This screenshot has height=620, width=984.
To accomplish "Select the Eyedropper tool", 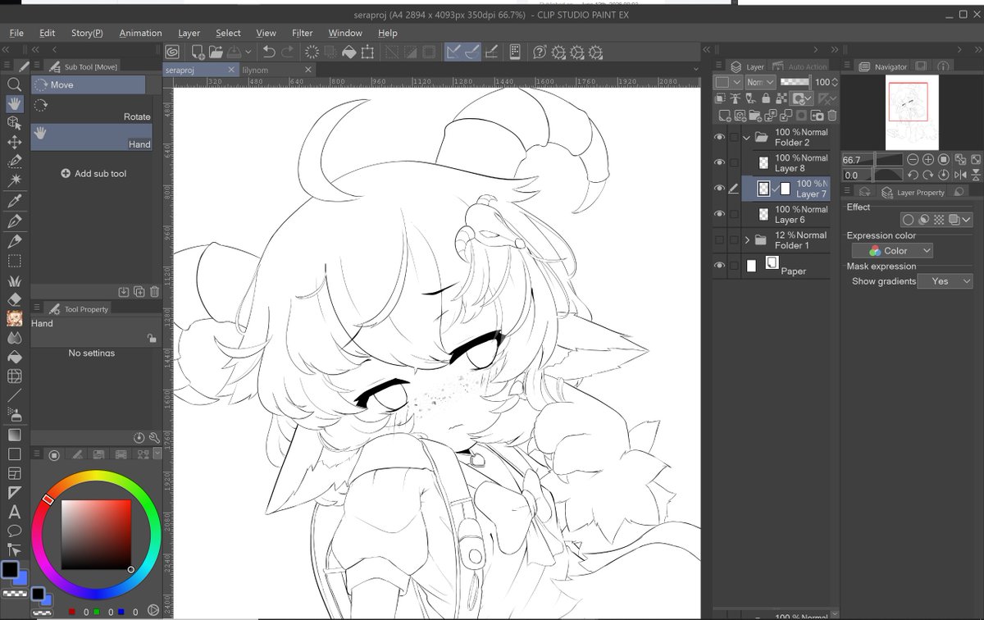I will click(x=14, y=202).
